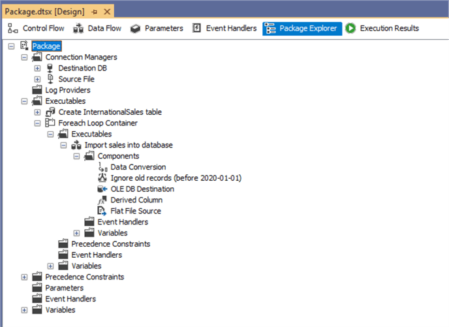This screenshot has width=449, height=327.
Task: Switch to the Control Flow tab
Action: pos(36,28)
